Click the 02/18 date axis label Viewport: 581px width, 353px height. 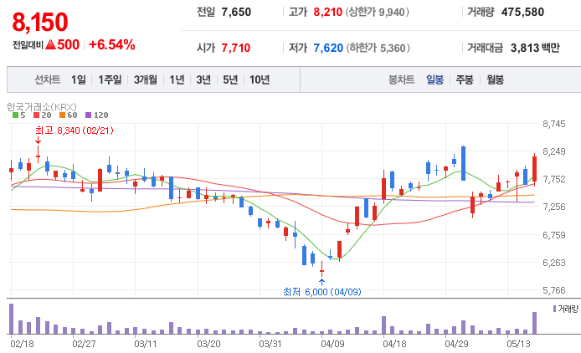[23, 344]
